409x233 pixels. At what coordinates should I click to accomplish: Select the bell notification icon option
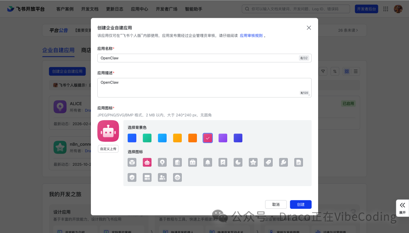tap(208, 162)
